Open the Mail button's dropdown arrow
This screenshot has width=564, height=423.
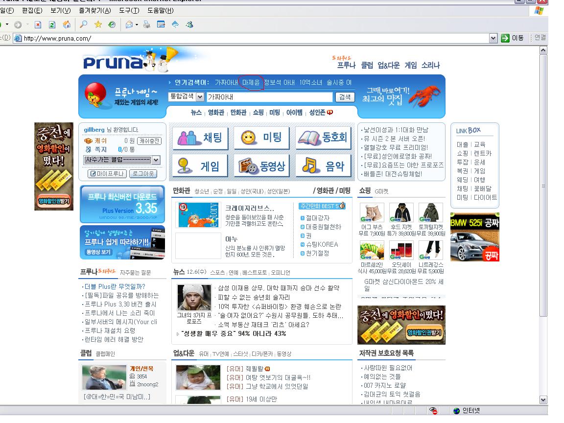coord(137,25)
